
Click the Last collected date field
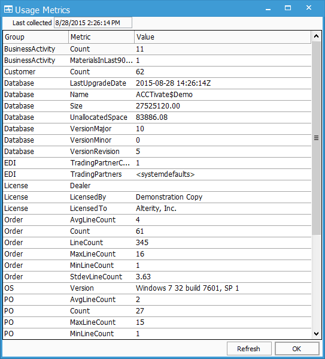coord(93,23)
